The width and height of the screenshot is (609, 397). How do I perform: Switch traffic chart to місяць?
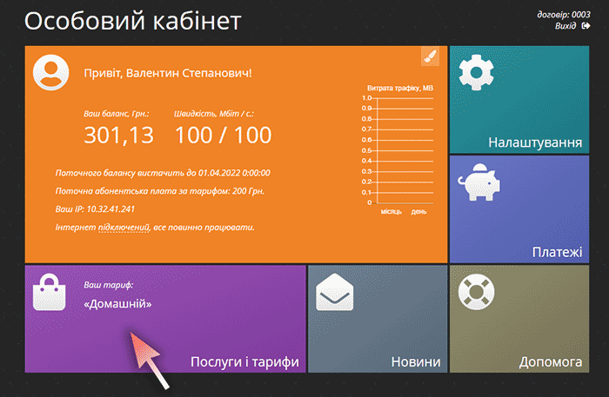(x=391, y=212)
